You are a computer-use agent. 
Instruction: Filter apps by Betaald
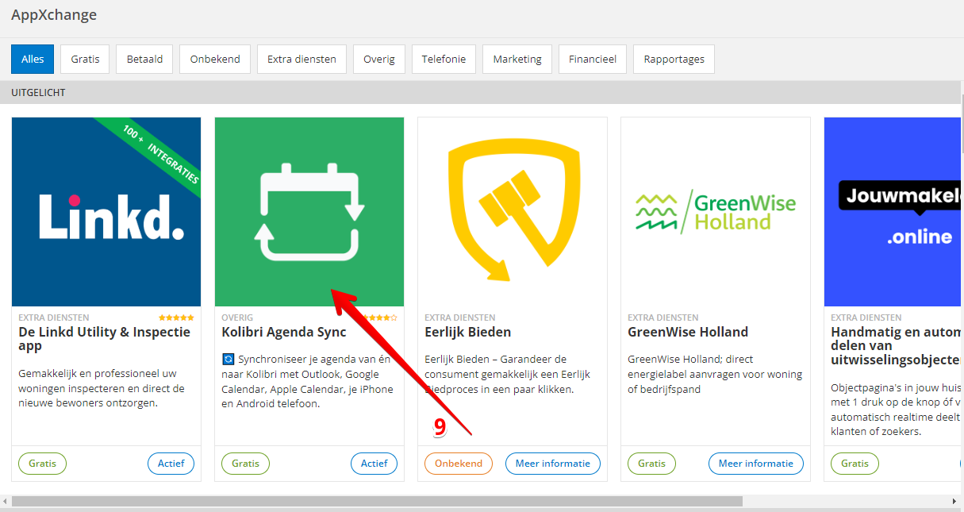[144, 59]
